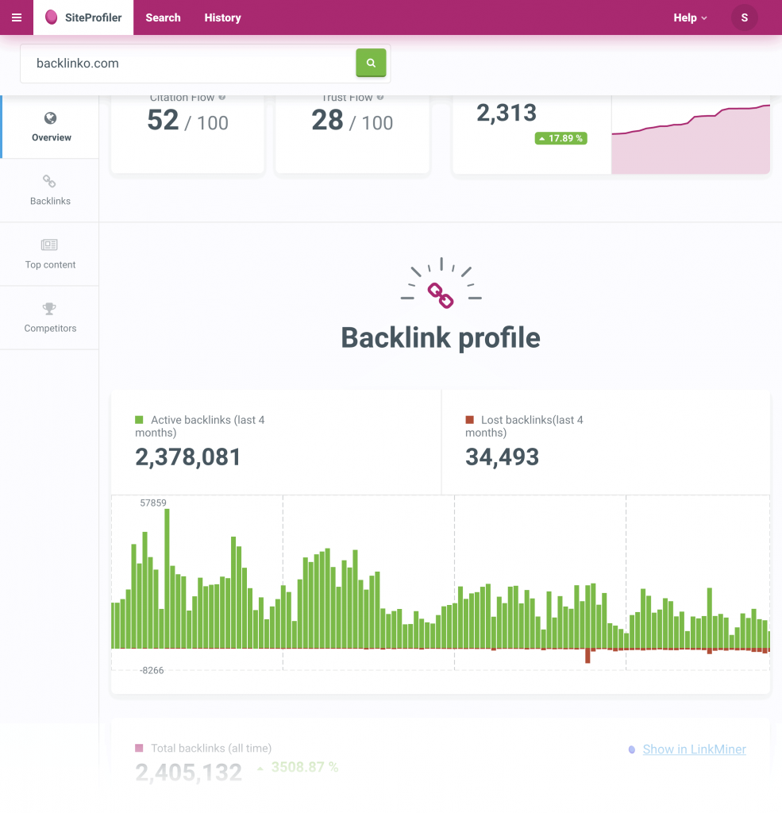This screenshot has height=813, width=782.
Task: Click the Top content newspaper icon
Action: pyautogui.click(x=50, y=245)
